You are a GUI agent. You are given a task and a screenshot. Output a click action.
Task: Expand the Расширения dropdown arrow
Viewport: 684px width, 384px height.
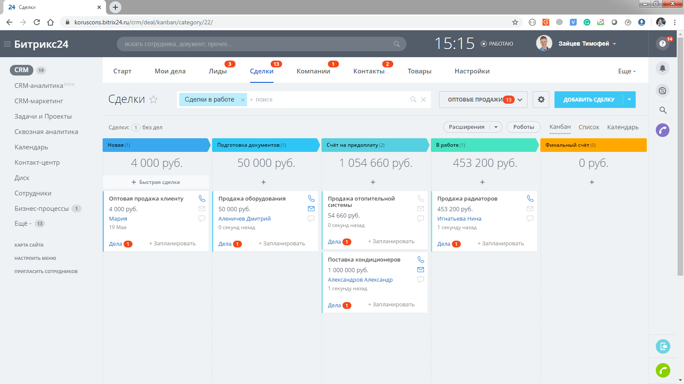[496, 127]
